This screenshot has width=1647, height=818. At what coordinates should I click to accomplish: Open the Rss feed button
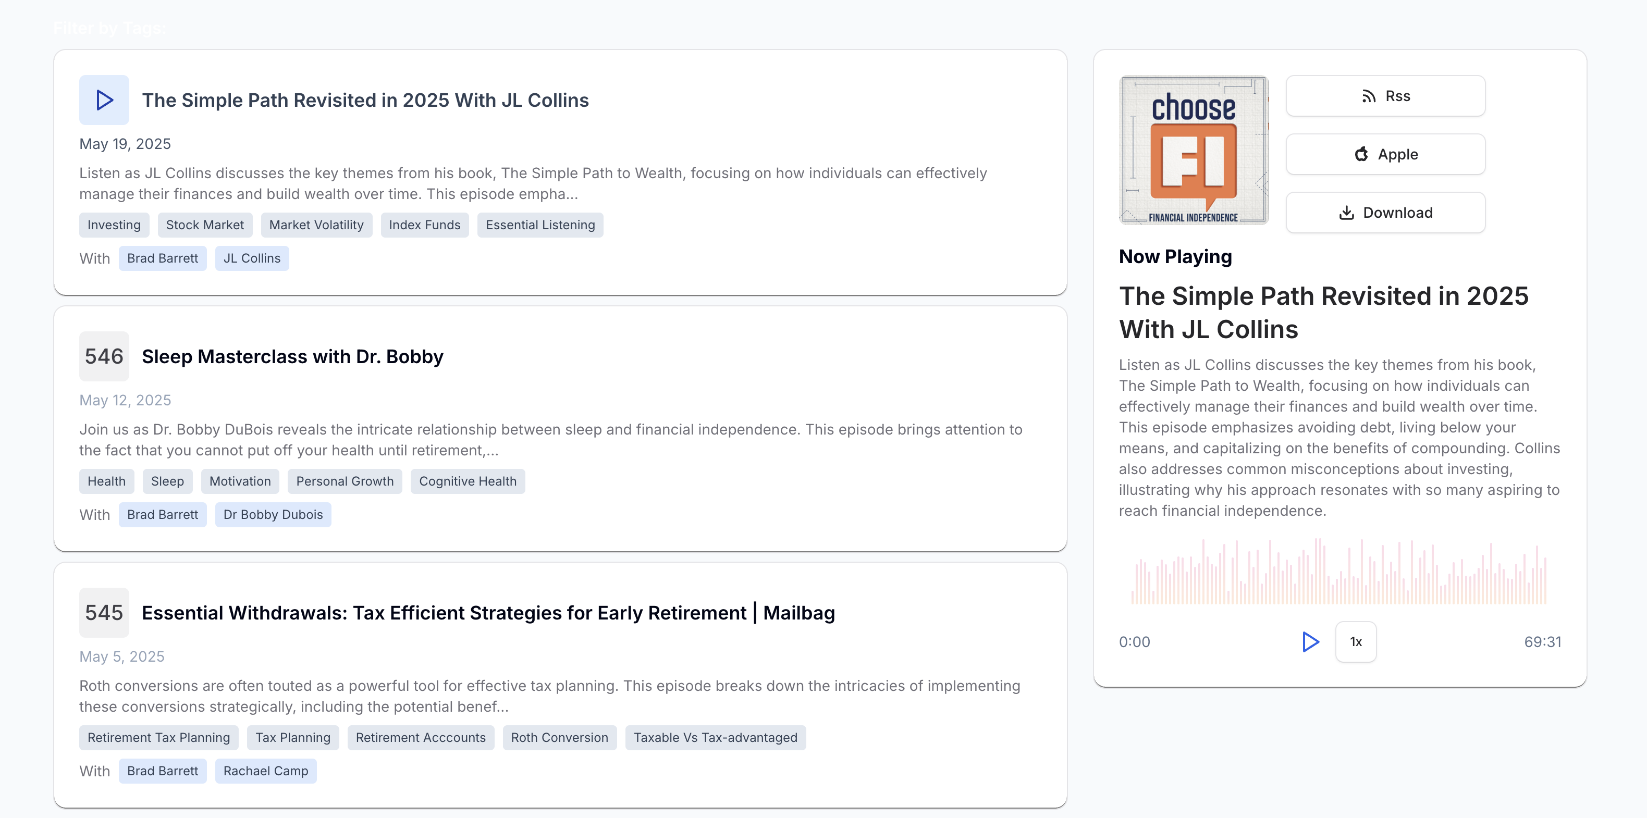point(1385,96)
